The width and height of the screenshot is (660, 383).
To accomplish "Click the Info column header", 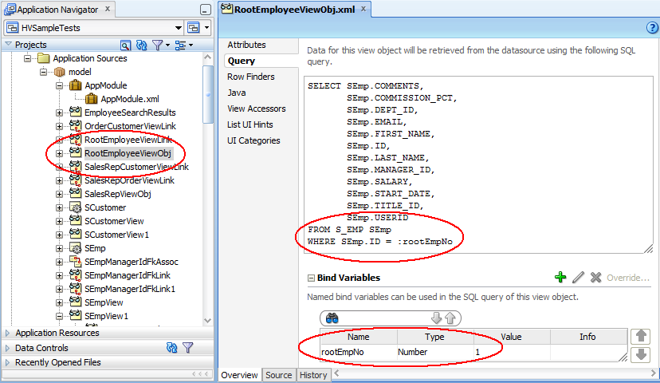I will [x=588, y=337].
